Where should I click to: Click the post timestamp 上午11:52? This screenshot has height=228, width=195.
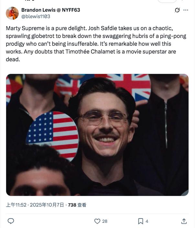(16, 205)
